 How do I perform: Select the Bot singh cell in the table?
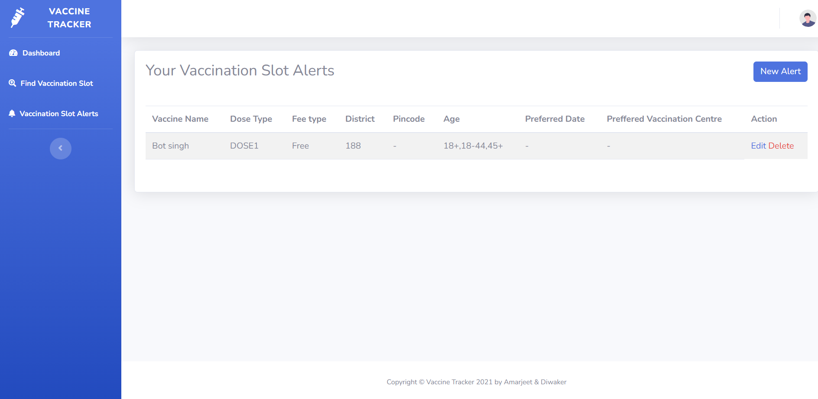(170, 146)
